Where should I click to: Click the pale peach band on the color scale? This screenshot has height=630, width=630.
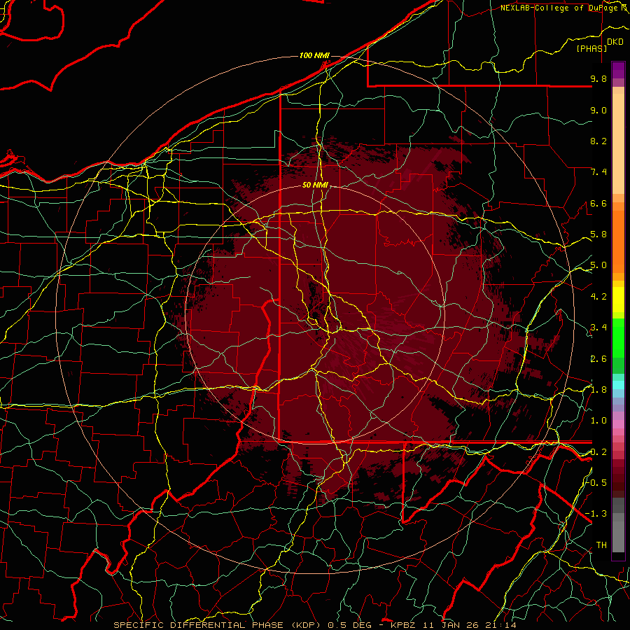click(x=618, y=145)
